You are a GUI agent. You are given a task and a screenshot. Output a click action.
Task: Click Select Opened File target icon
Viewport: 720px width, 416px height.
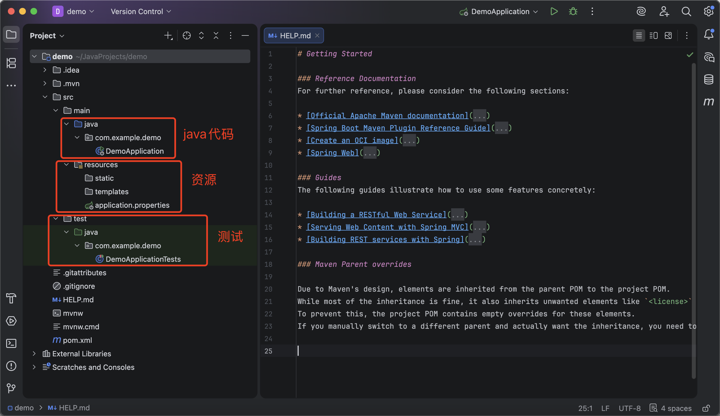186,35
